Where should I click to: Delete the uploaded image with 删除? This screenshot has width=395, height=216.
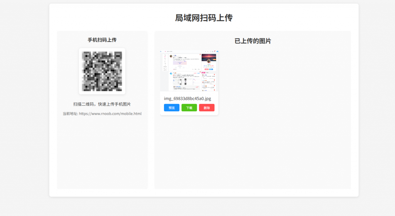207,108
